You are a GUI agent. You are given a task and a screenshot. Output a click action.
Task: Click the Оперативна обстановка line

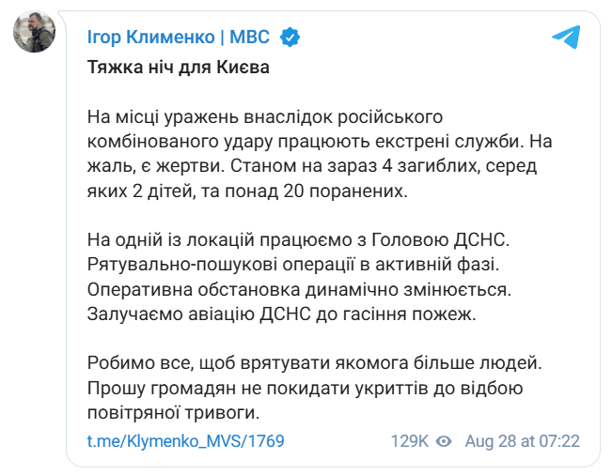click(313, 290)
